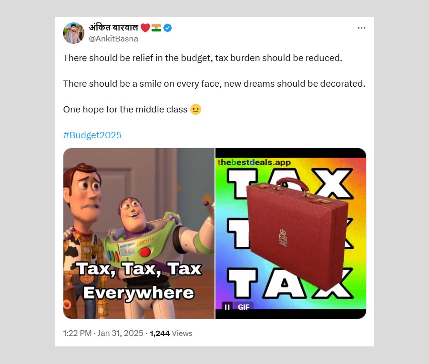429x364 pixels.
Task: Click the 1:22 PM timestamp
Action: pyautogui.click(x=77, y=333)
